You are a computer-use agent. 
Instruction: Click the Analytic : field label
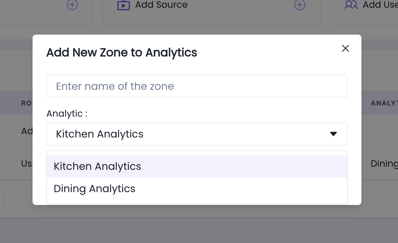pos(67,113)
